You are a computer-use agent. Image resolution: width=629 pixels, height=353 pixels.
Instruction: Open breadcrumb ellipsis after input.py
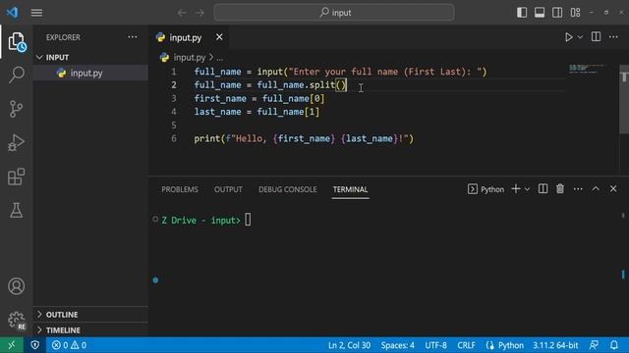click(x=220, y=58)
